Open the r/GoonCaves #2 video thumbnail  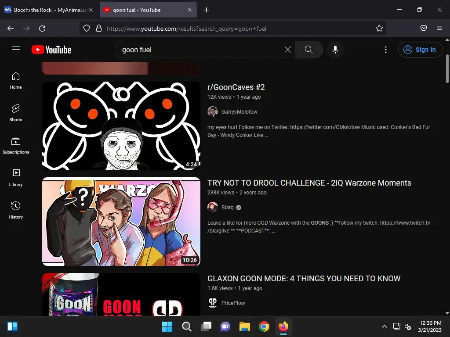coord(121,126)
